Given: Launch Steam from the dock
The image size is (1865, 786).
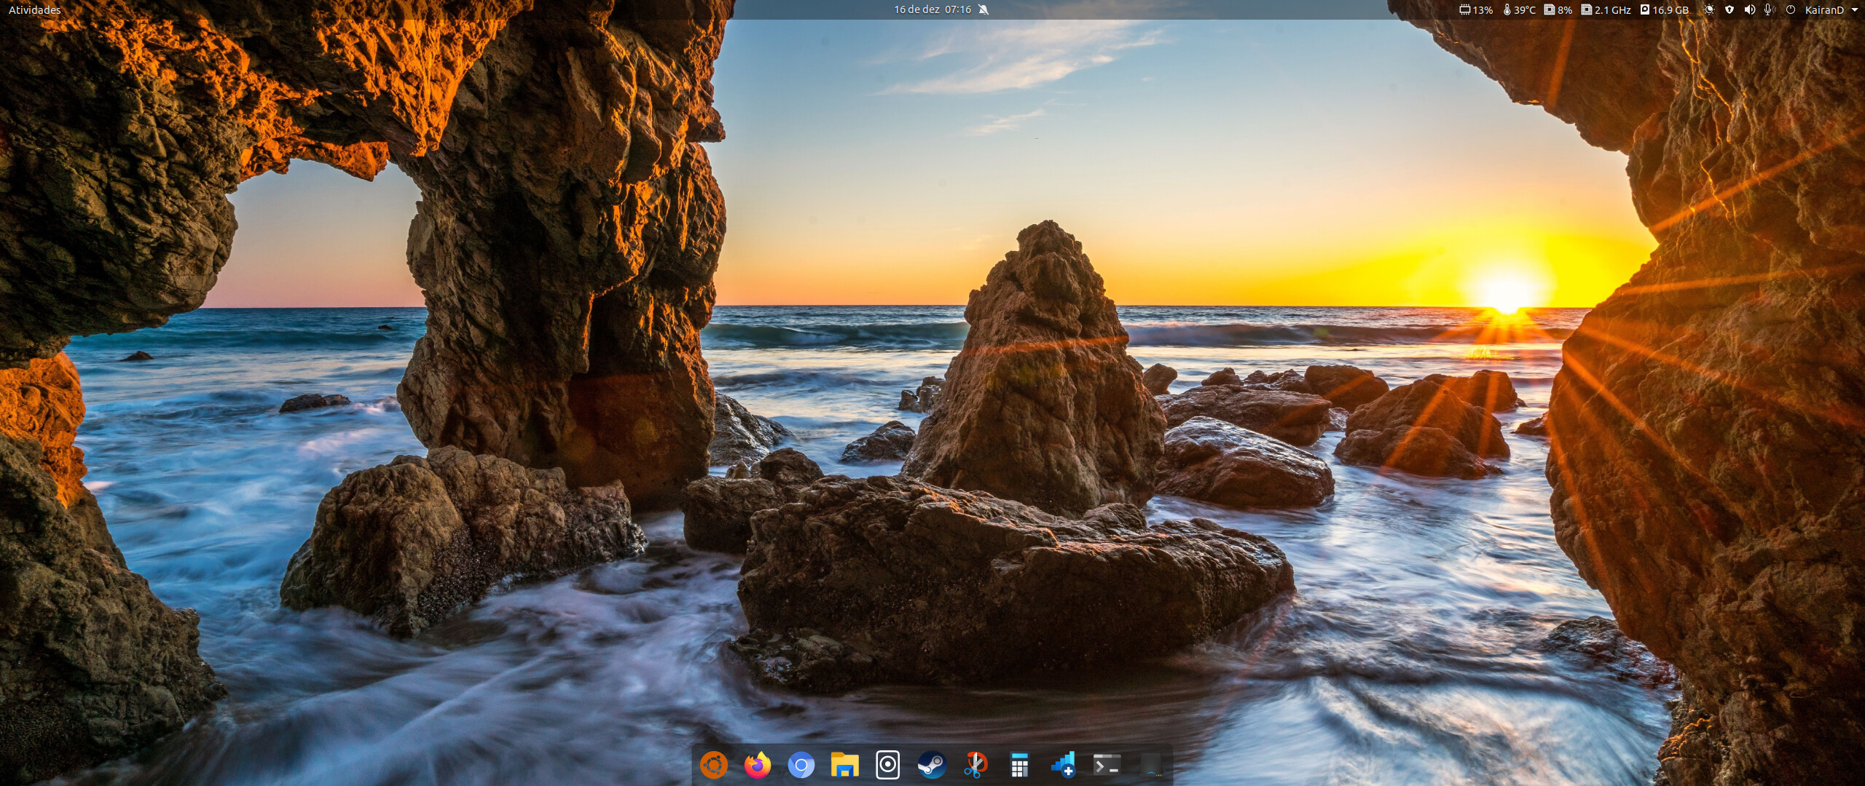Looking at the screenshot, I should [931, 765].
